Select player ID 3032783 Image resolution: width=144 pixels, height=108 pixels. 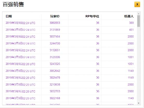click(55, 91)
